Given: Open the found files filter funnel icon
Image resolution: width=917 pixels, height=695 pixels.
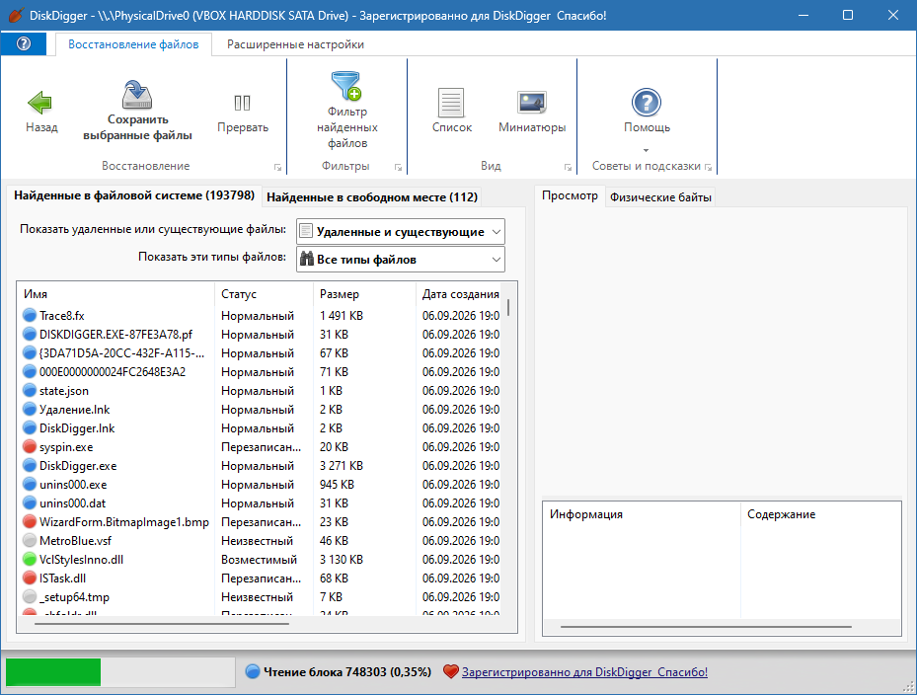Looking at the screenshot, I should point(346,86).
